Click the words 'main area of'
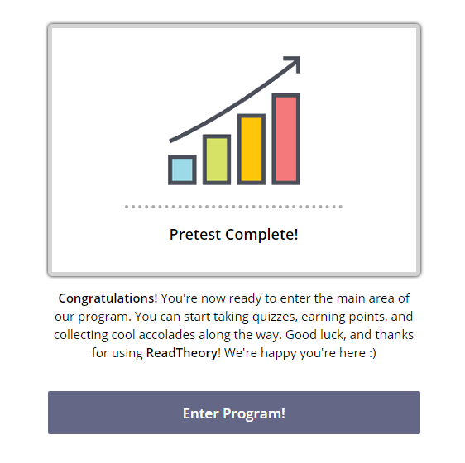This screenshot has width=465, height=463. point(373,298)
